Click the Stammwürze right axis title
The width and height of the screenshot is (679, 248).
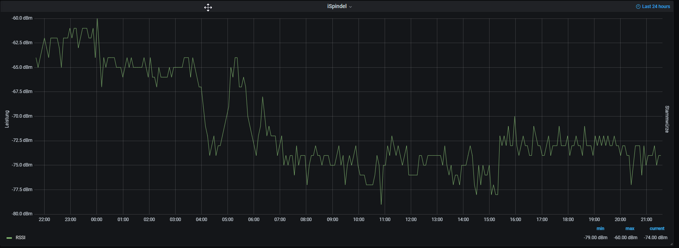(x=667, y=119)
